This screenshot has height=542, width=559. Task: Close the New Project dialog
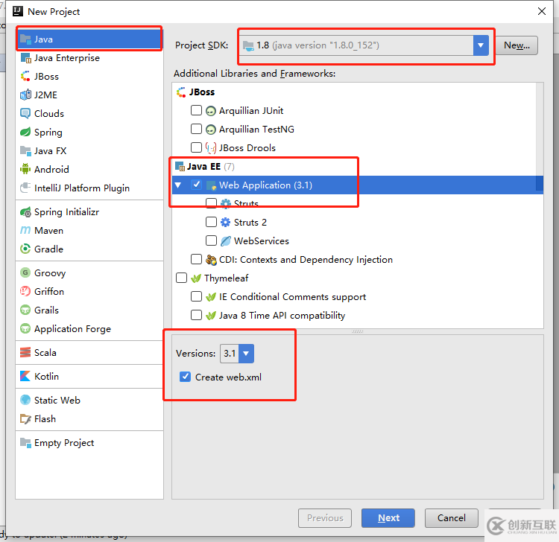542,11
